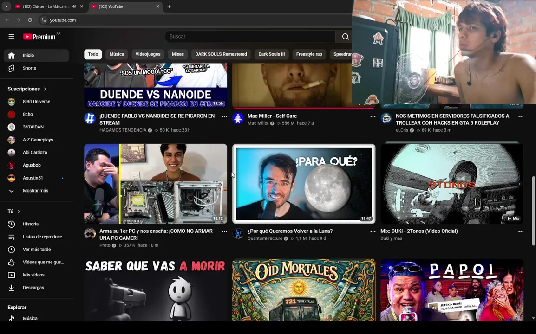Open Vídeos que me gustan
This screenshot has width=536, height=334.
pyautogui.click(x=36, y=262)
